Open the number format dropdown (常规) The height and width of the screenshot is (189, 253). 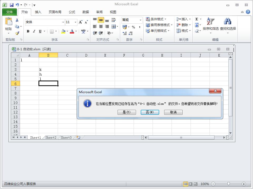coord(140,20)
